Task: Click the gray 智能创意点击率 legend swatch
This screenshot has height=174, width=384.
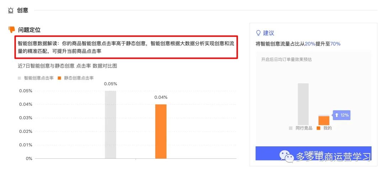Action: click(x=19, y=78)
